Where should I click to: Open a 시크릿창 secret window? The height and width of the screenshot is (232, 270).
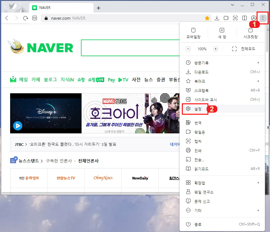tap(250, 33)
